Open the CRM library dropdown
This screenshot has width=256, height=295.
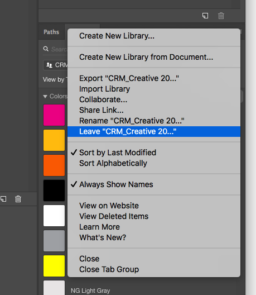click(x=55, y=65)
